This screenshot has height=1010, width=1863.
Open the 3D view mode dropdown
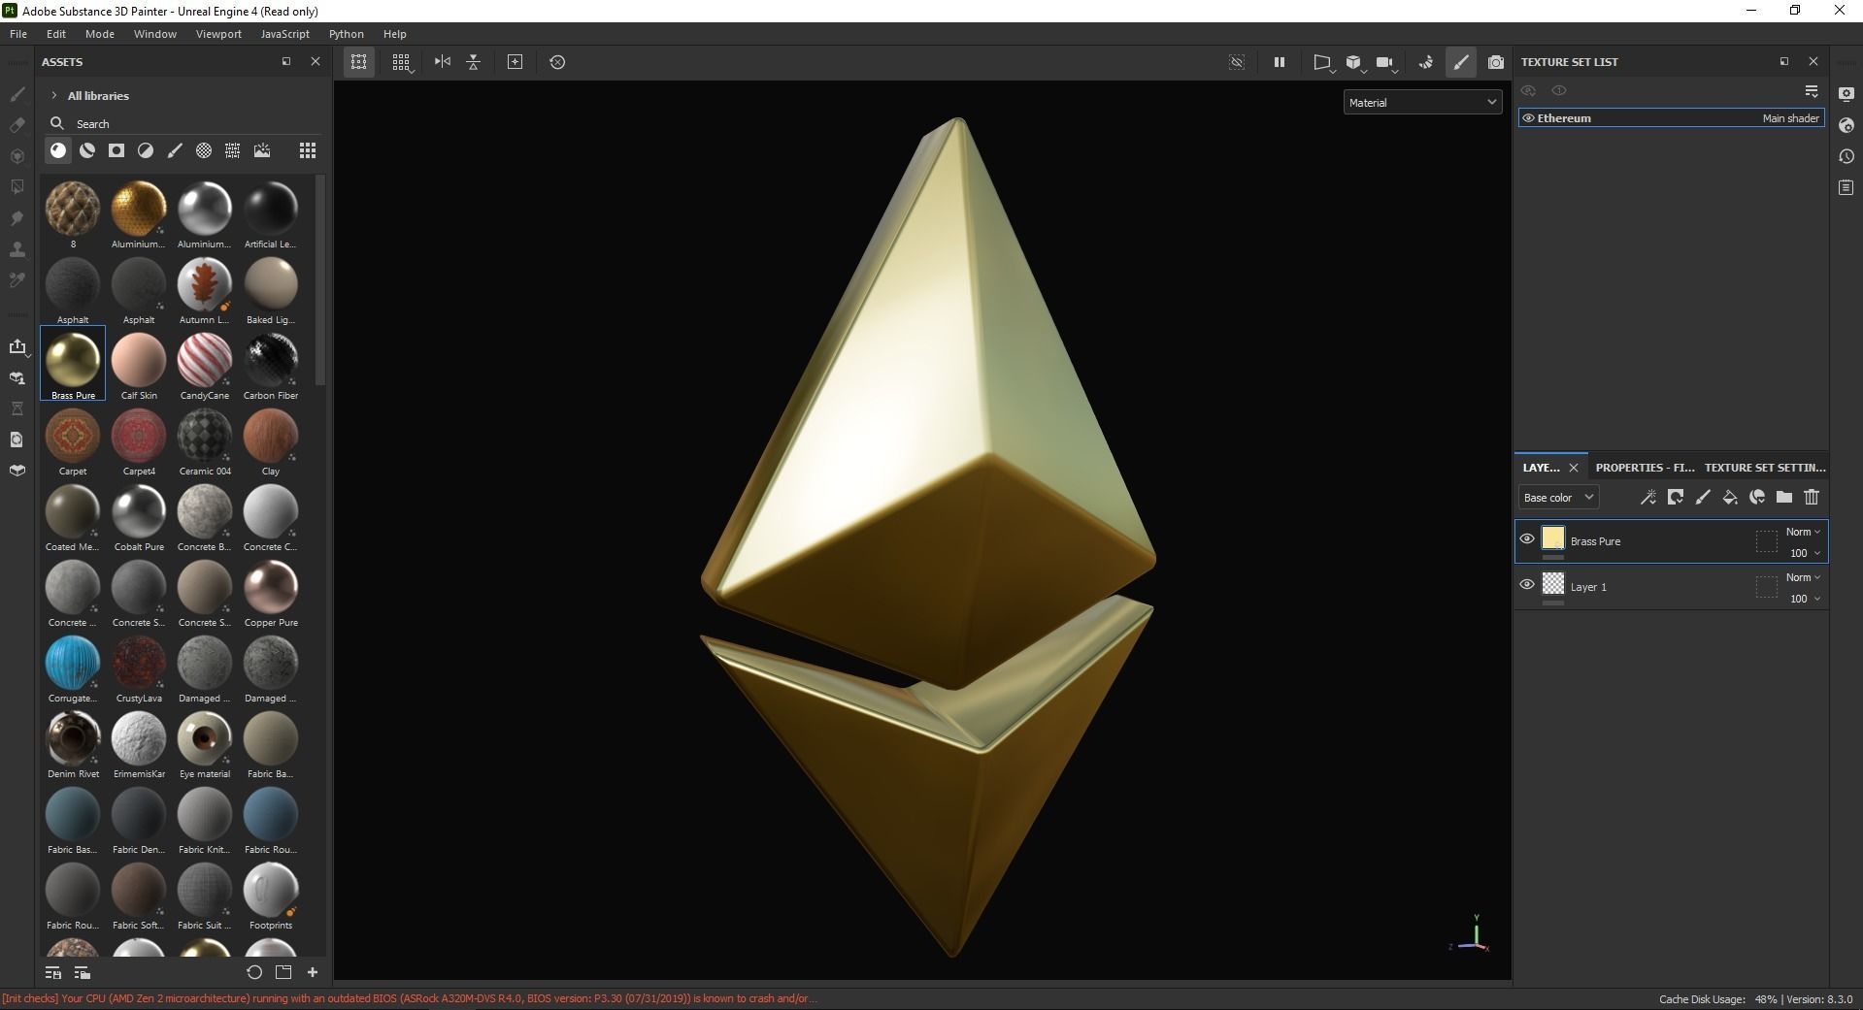[1355, 62]
